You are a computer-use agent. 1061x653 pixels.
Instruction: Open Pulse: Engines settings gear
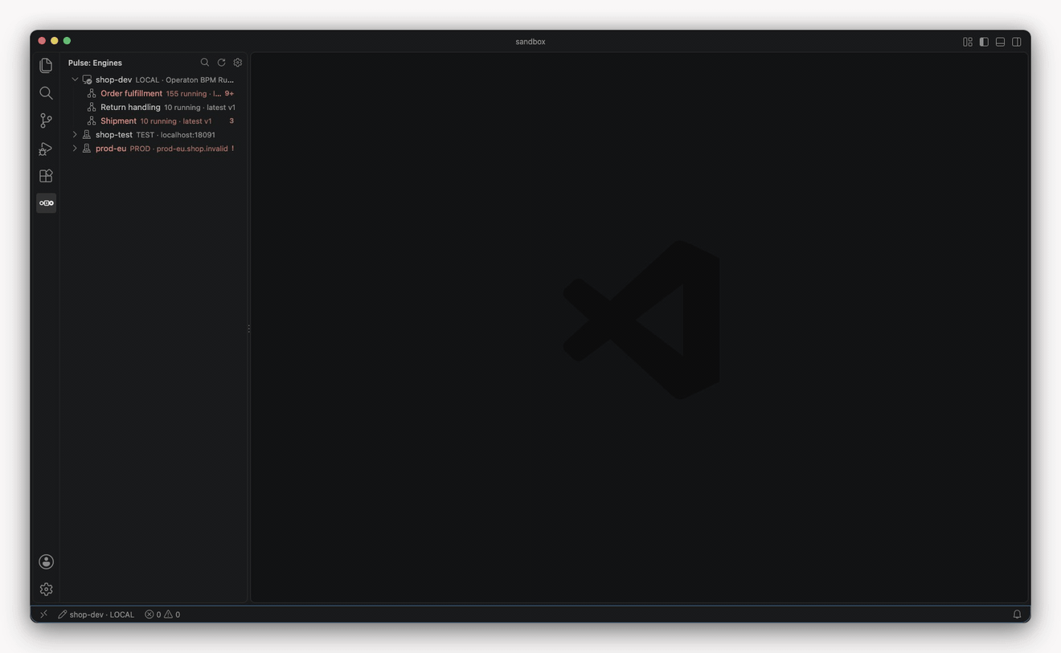[x=238, y=63]
